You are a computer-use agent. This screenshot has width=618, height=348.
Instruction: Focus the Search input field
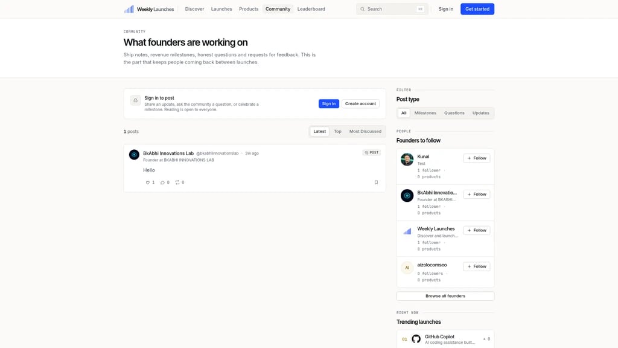pos(392,9)
